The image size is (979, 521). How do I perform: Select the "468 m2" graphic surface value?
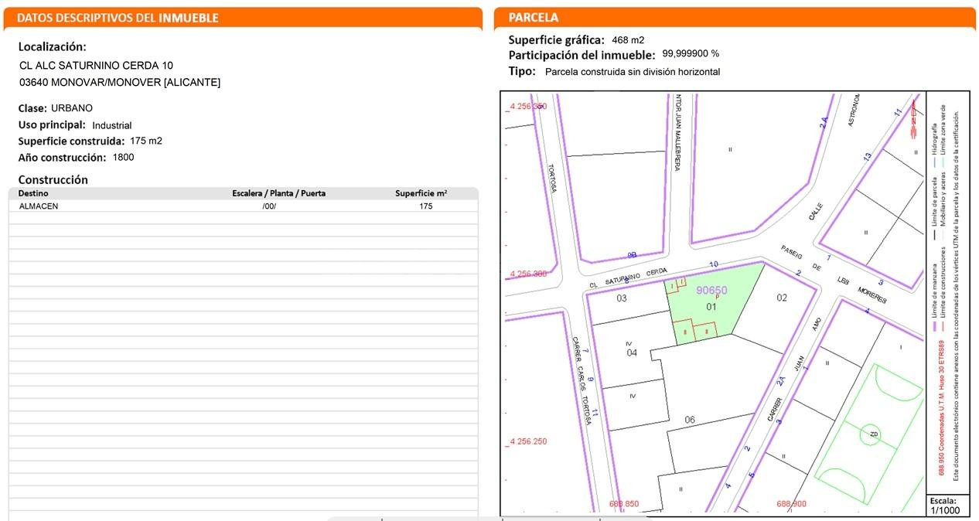click(628, 40)
